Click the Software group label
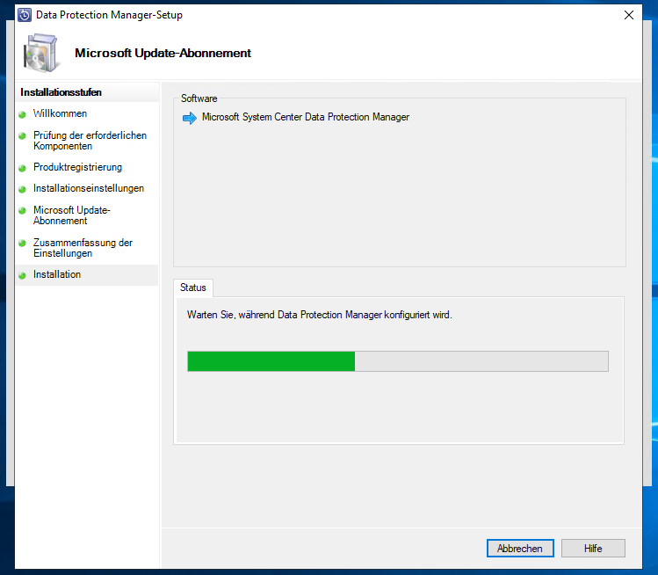 click(x=199, y=98)
